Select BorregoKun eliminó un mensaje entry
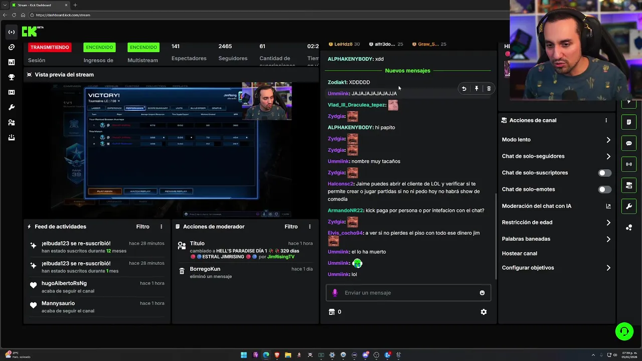Image resolution: width=642 pixels, height=361 pixels. pyautogui.click(x=245, y=272)
